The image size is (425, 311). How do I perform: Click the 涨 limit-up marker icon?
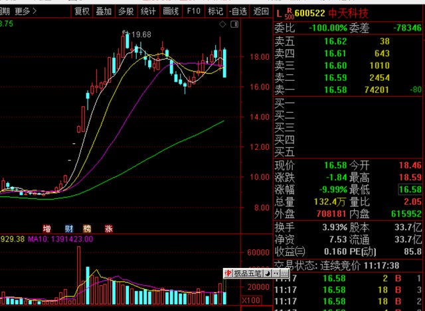click(x=108, y=227)
